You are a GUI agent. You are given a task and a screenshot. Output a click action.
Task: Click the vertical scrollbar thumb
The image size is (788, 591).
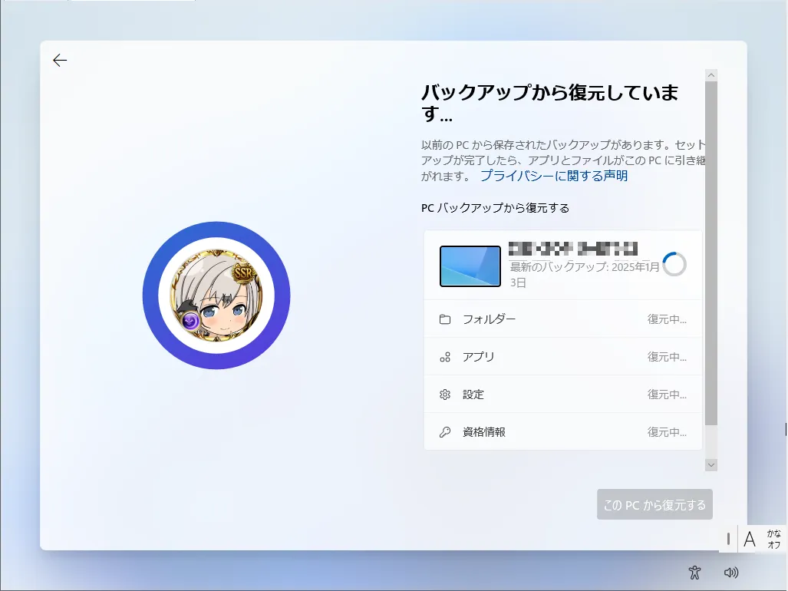tap(711, 253)
